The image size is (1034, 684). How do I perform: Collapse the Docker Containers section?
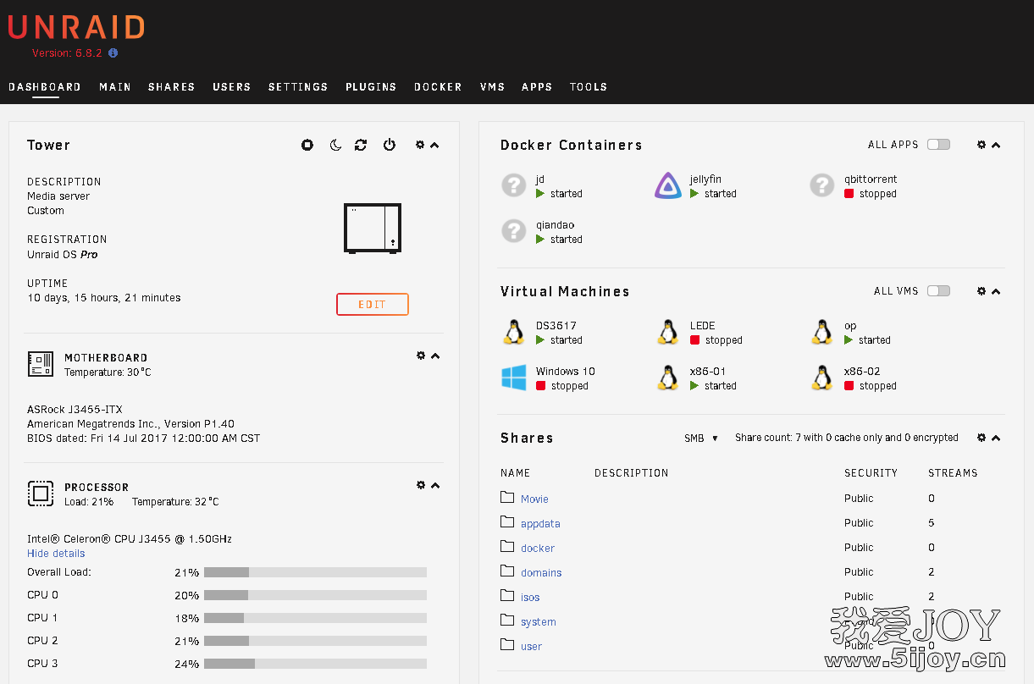[996, 145]
